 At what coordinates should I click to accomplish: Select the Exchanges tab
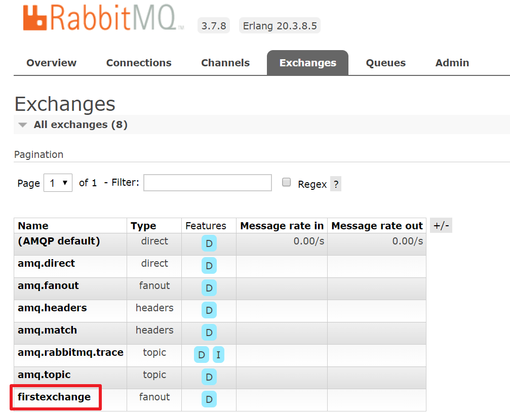pos(308,63)
